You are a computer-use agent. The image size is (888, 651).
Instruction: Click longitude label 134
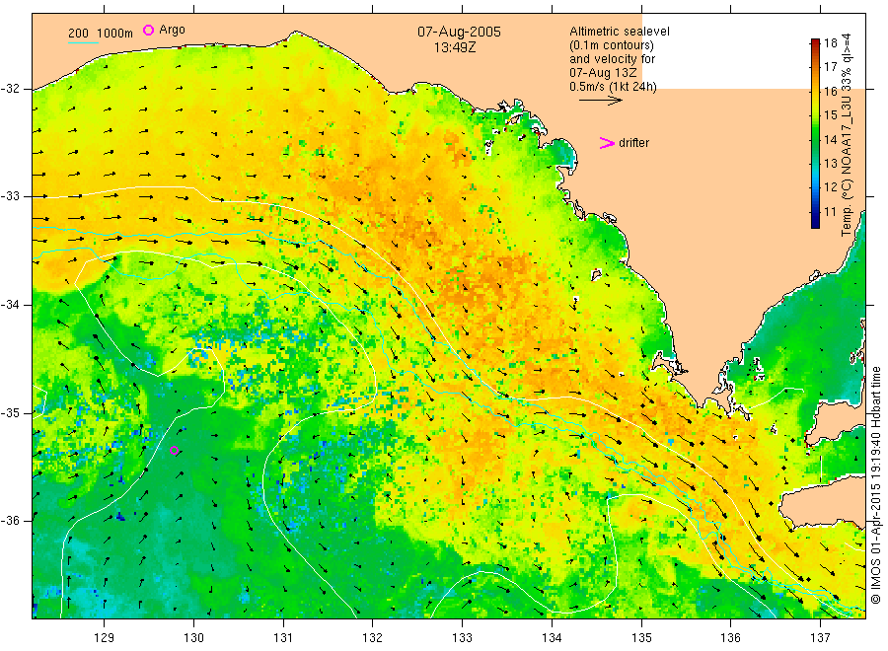point(552,638)
